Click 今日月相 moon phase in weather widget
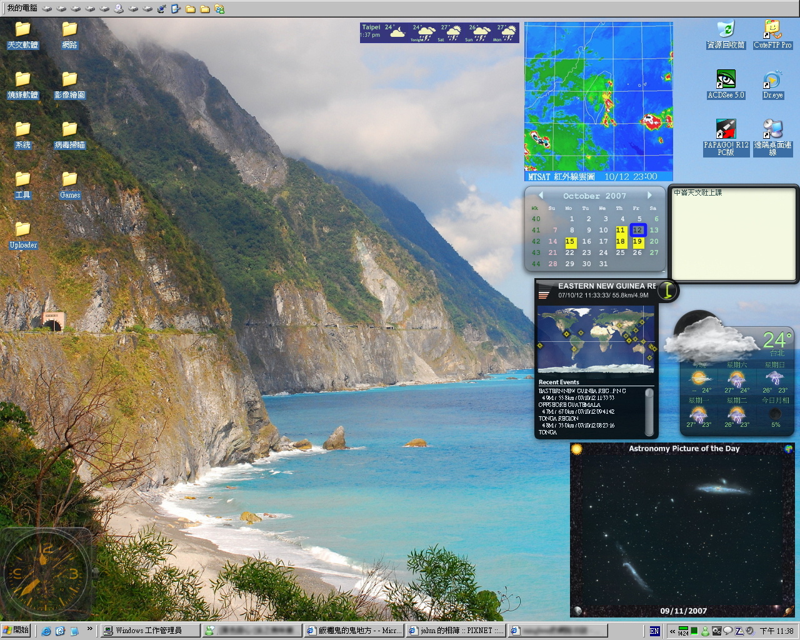The width and height of the screenshot is (800, 640). click(775, 412)
